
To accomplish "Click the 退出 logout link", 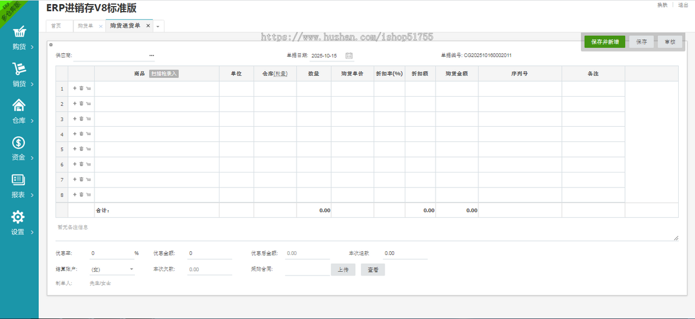I will (683, 5).
